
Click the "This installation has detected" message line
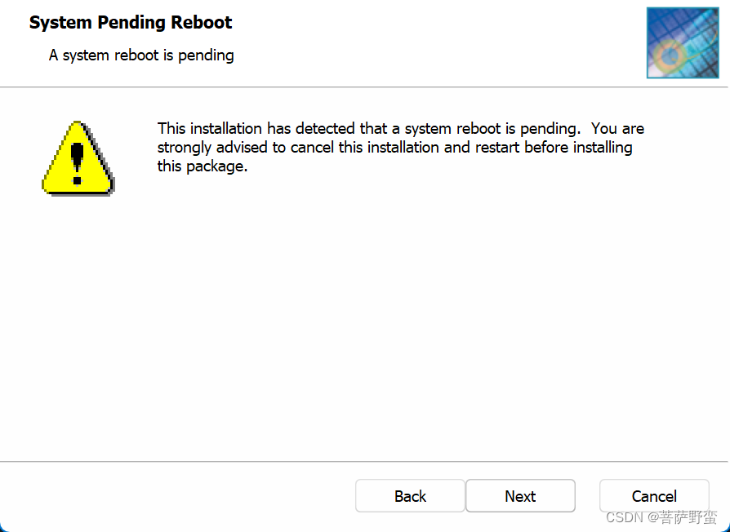[x=367, y=129]
